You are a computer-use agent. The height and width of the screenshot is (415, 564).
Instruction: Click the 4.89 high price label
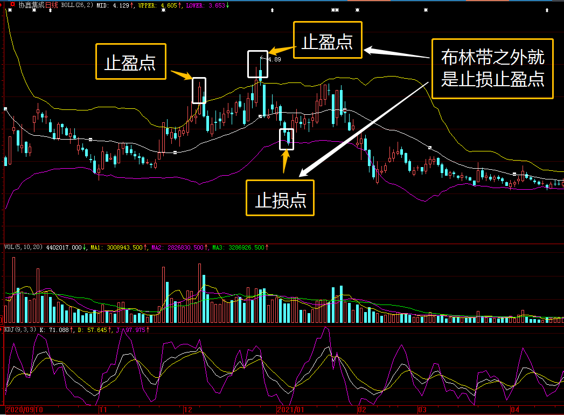pyautogui.click(x=274, y=59)
